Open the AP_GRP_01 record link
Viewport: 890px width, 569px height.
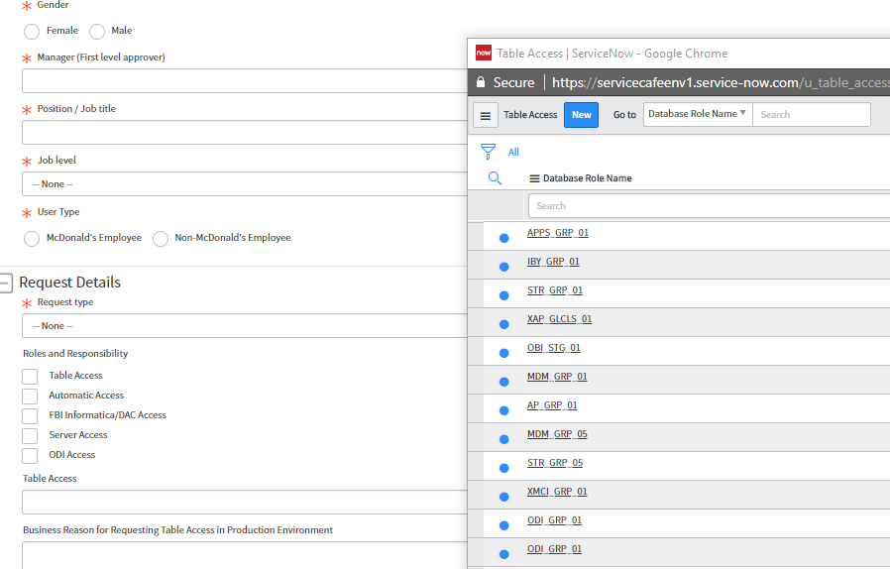click(552, 404)
